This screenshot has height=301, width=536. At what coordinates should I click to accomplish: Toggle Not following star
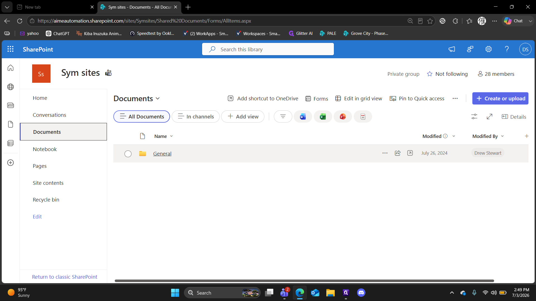pos(430,74)
